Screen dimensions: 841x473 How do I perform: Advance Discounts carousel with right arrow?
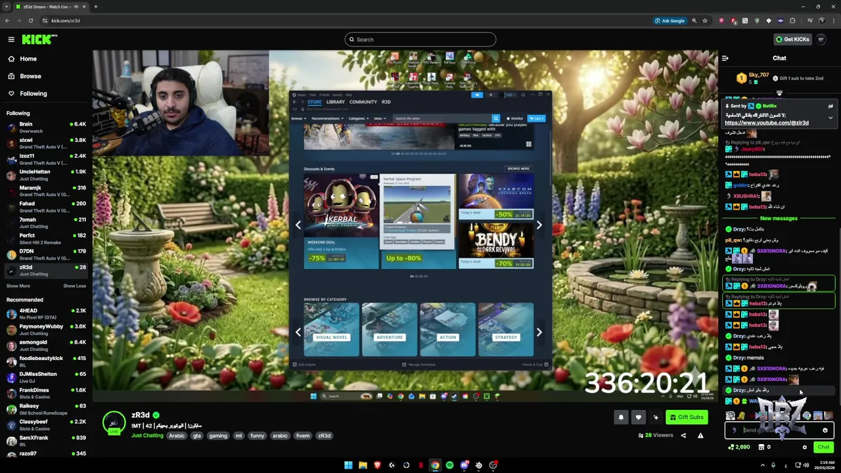tap(539, 225)
